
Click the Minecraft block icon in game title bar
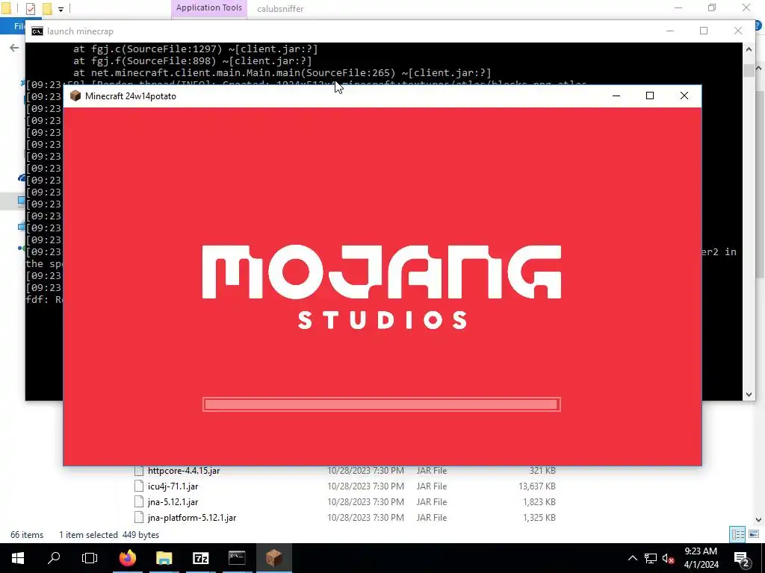click(75, 96)
